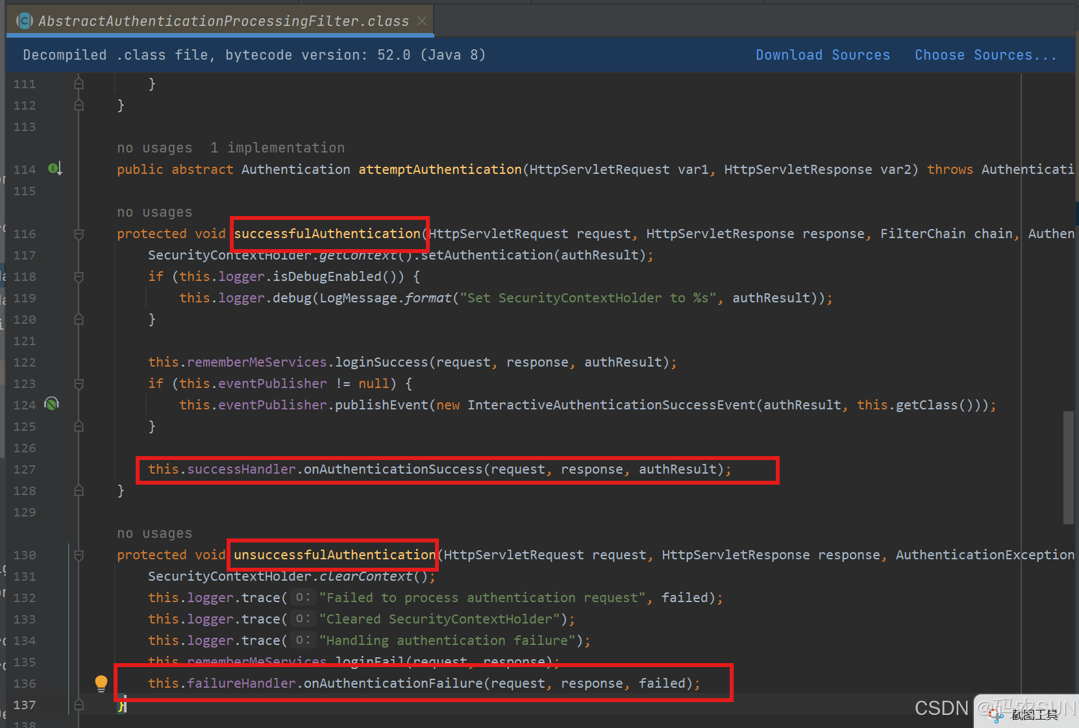Click onAuthenticationSuccess call on line 127
This screenshot has width=1079, height=728.
tap(393, 469)
